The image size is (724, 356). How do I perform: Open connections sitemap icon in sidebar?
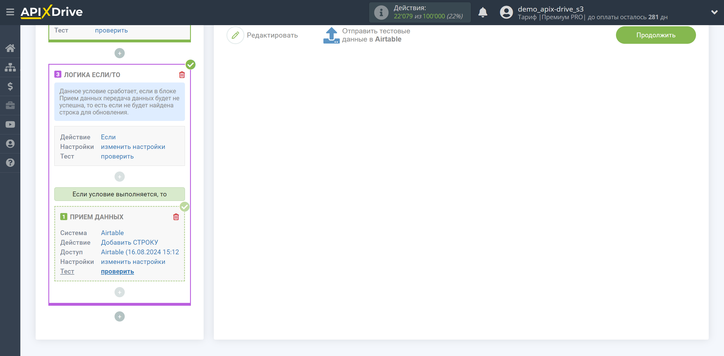[10, 67]
